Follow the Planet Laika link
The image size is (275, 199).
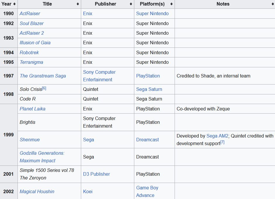[x=32, y=109]
